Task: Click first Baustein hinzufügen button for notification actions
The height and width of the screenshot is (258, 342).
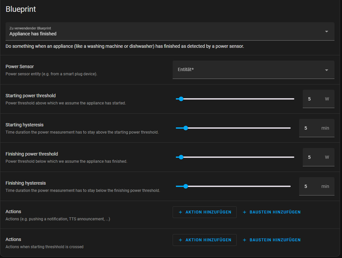Action: click(x=272, y=212)
